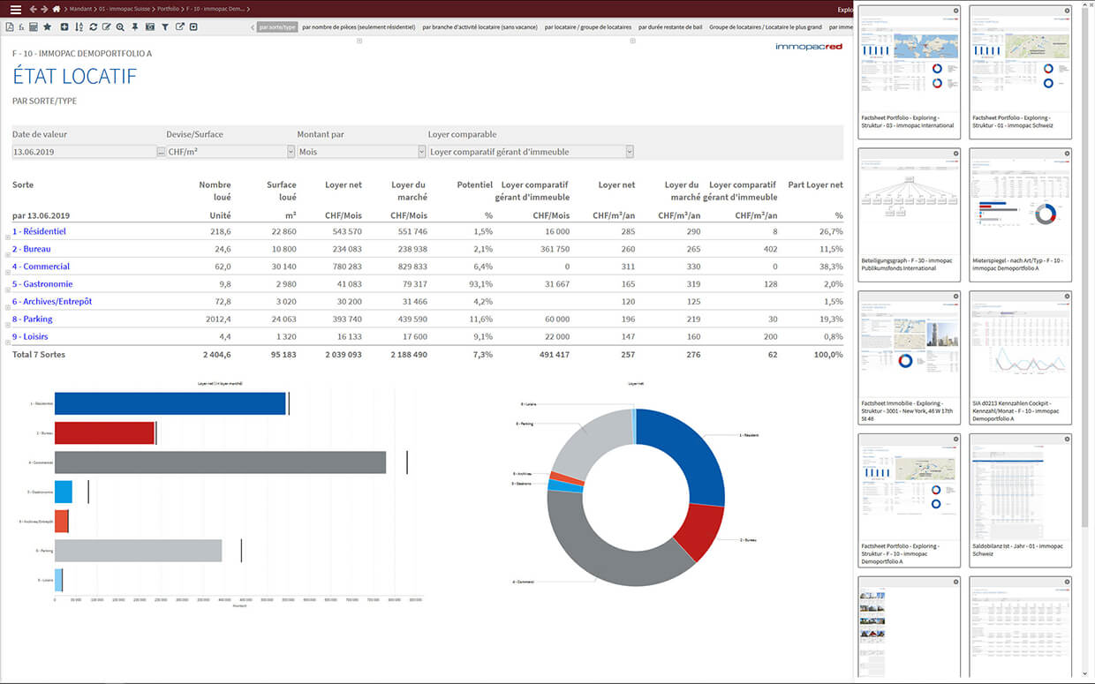Remove SIA d0213 Kennzahlen Cockpit card
1095x684 pixels.
tap(1068, 297)
